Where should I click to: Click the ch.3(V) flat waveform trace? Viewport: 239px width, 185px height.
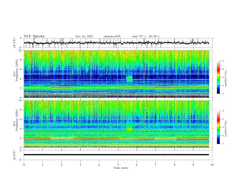tap(116, 155)
